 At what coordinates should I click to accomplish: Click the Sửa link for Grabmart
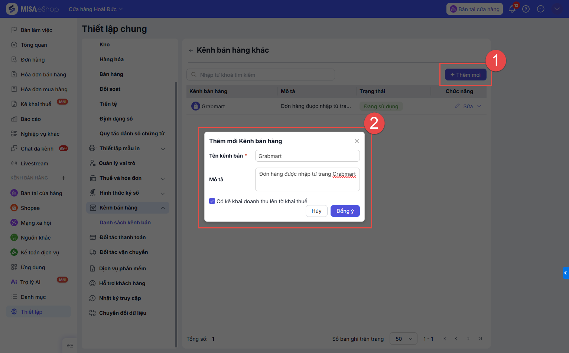pyautogui.click(x=468, y=106)
